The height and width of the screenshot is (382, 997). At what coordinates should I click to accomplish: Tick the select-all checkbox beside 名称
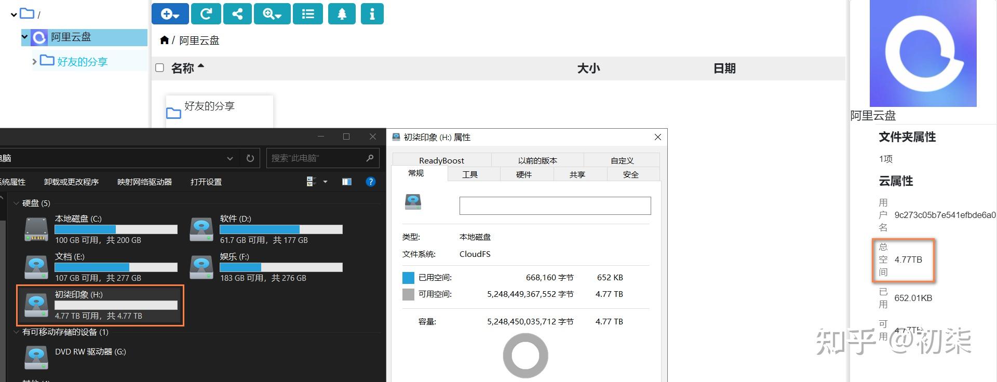160,68
